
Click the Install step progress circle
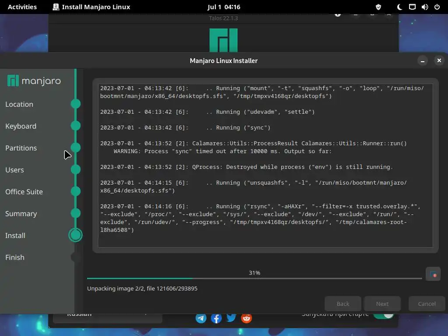click(75, 235)
